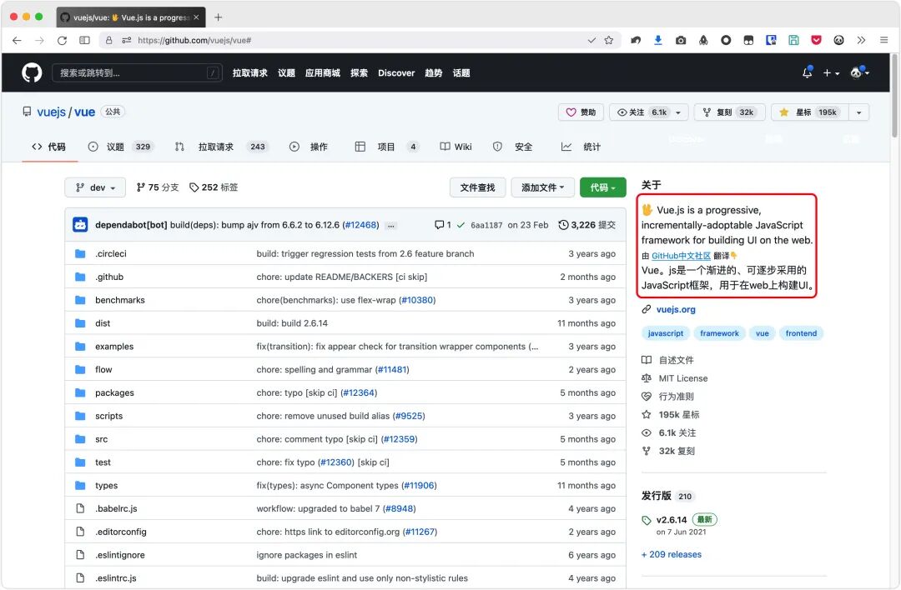Star the repository with 星标 button
Image resolution: width=901 pixels, height=590 pixels.
pyautogui.click(x=810, y=112)
